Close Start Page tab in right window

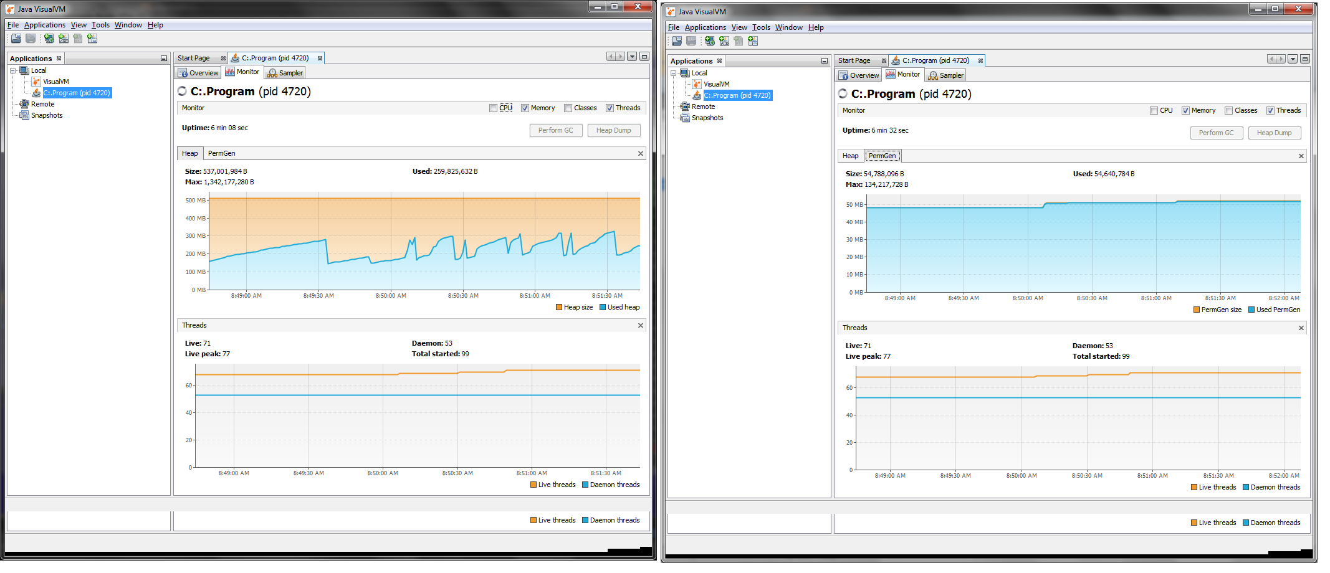point(884,61)
